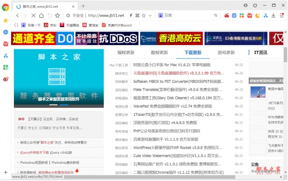Viewport: 288px width, 181px height.
Task: Open the toolbar scissors screenshot icon
Action: tap(265, 16)
